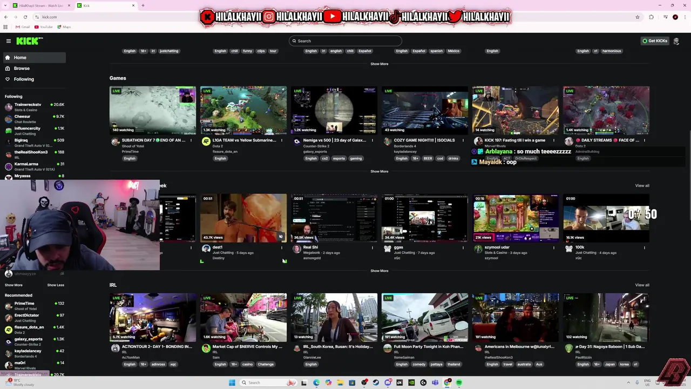Open File Explorer from the taskbar
The width and height of the screenshot is (691, 389).
pos(340,383)
